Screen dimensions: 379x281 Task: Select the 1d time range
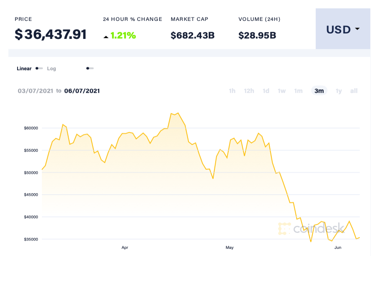[266, 91]
